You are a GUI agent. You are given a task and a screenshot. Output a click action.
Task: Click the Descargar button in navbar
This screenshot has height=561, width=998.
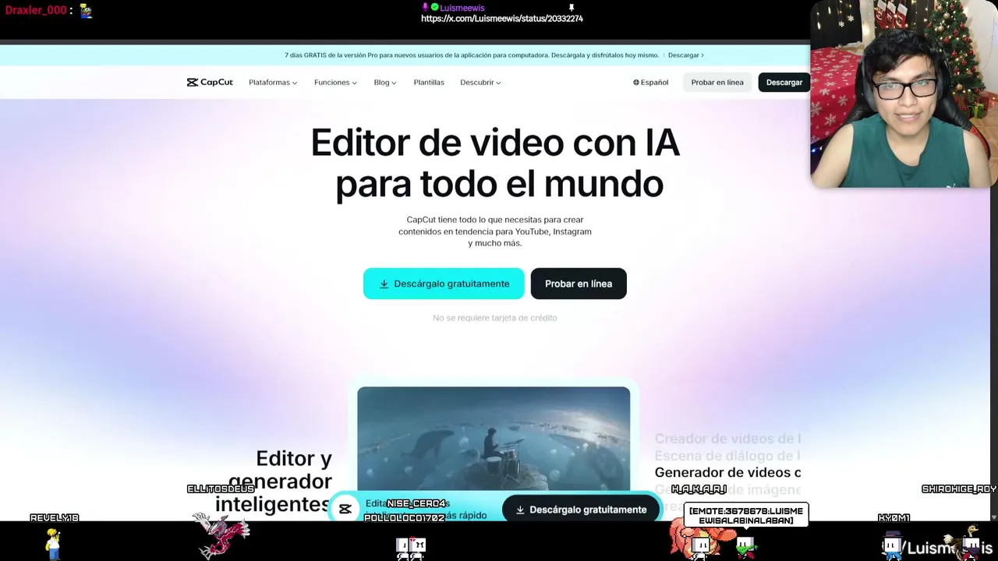pos(784,83)
